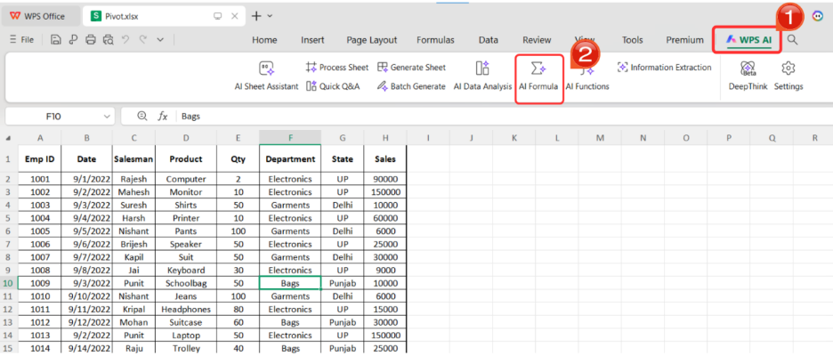Click the Redo arrow
The height and width of the screenshot is (356, 833).
[x=142, y=39]
